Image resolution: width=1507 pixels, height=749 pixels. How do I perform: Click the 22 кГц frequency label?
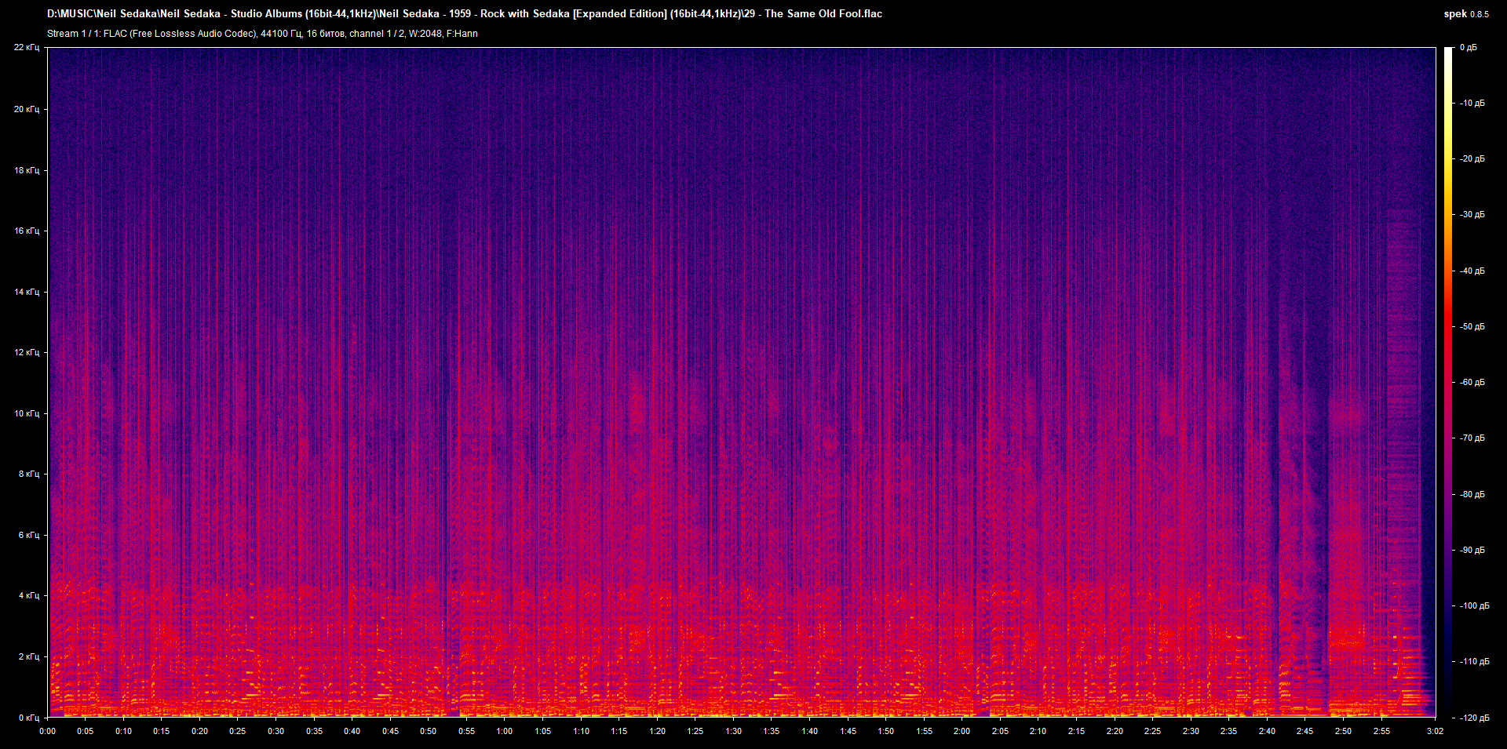[27, 48]
